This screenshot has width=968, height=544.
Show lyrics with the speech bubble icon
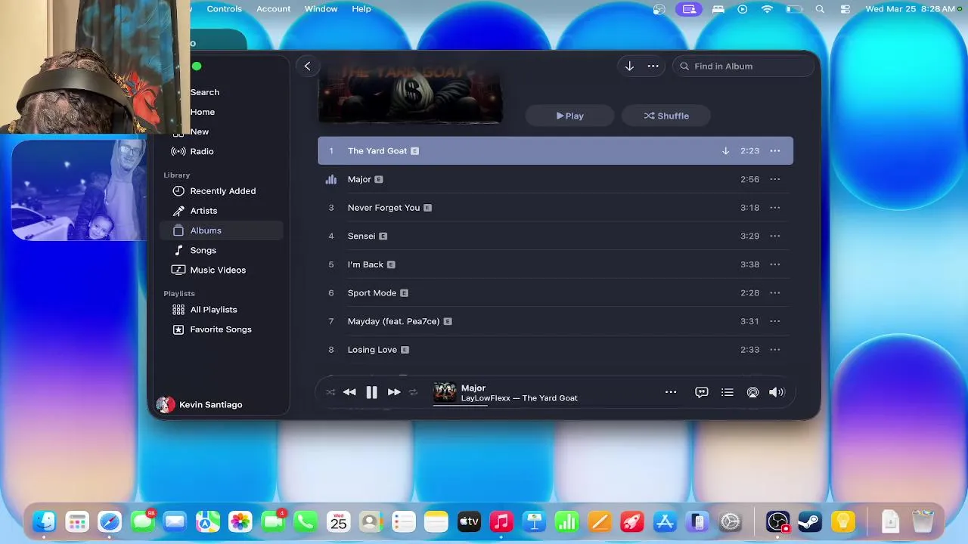click(x=702, y=392)
